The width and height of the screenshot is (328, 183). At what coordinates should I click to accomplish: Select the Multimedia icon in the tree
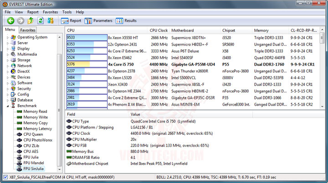click(x=13, y=54)
